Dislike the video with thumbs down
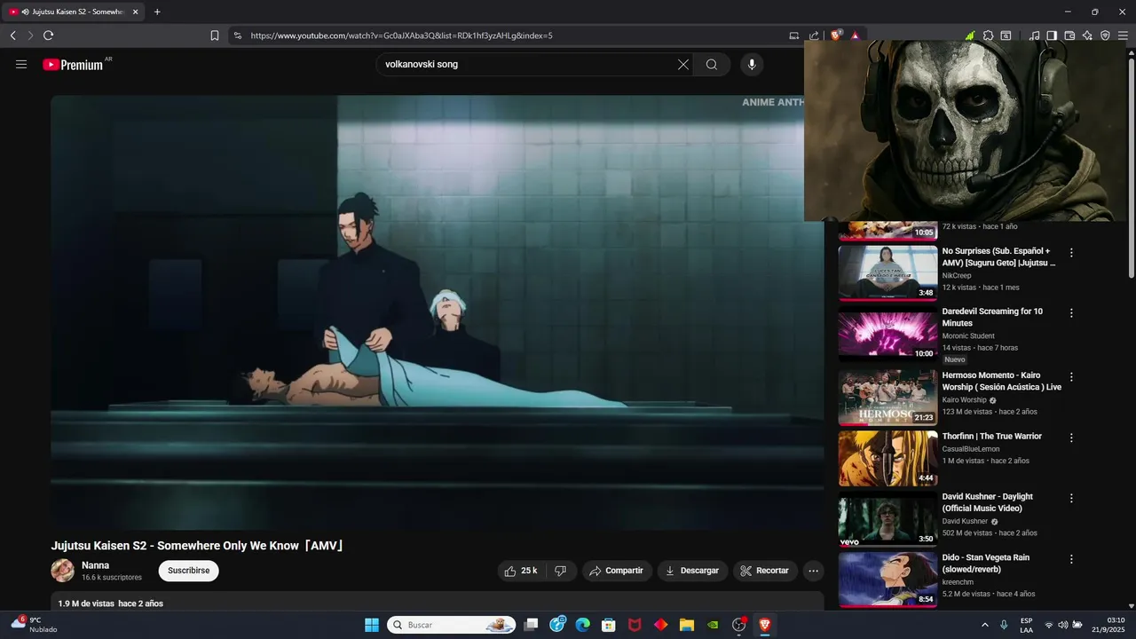Screen dimensions: 1136x639 pos(560,571)
